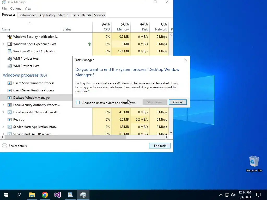Image resolution: width=267 pixels, height=200 pixels.
Task: Close the confirmation dialog with X
Action: 186,60
